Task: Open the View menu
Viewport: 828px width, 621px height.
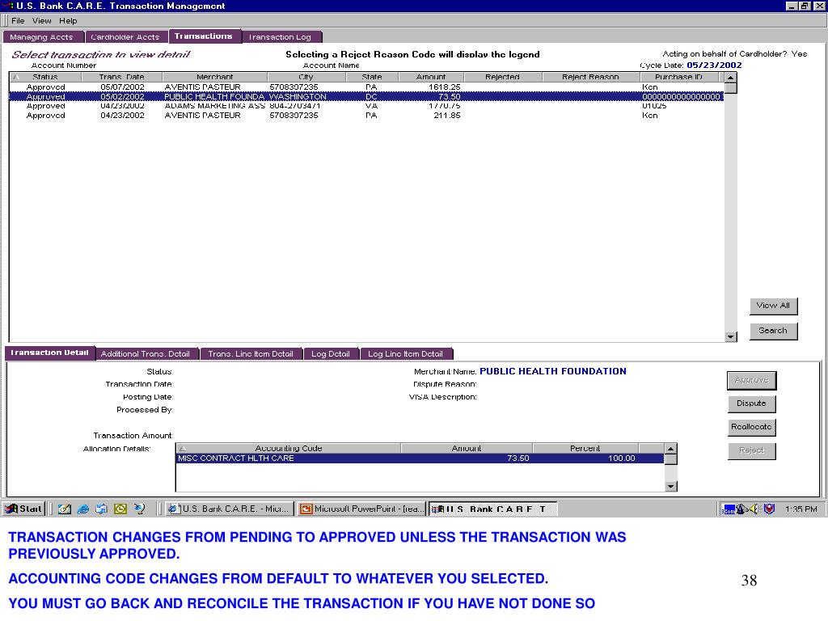Action: (42, 20)
